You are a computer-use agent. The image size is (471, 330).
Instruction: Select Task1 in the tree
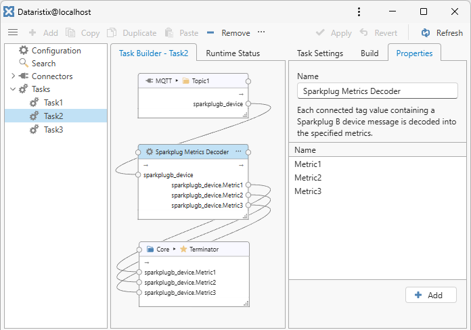point(53,102)
